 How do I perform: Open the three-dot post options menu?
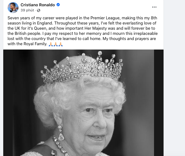154,7
